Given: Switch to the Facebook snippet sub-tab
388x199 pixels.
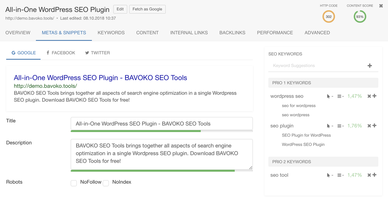Looking at the screenshot, I should coord(61,53).
